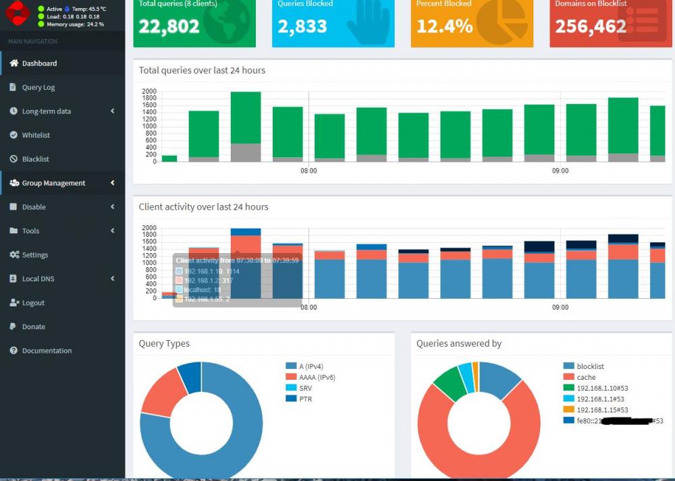
Task: Click the "Query Types" panel heading
Action: tap(164, 343)
